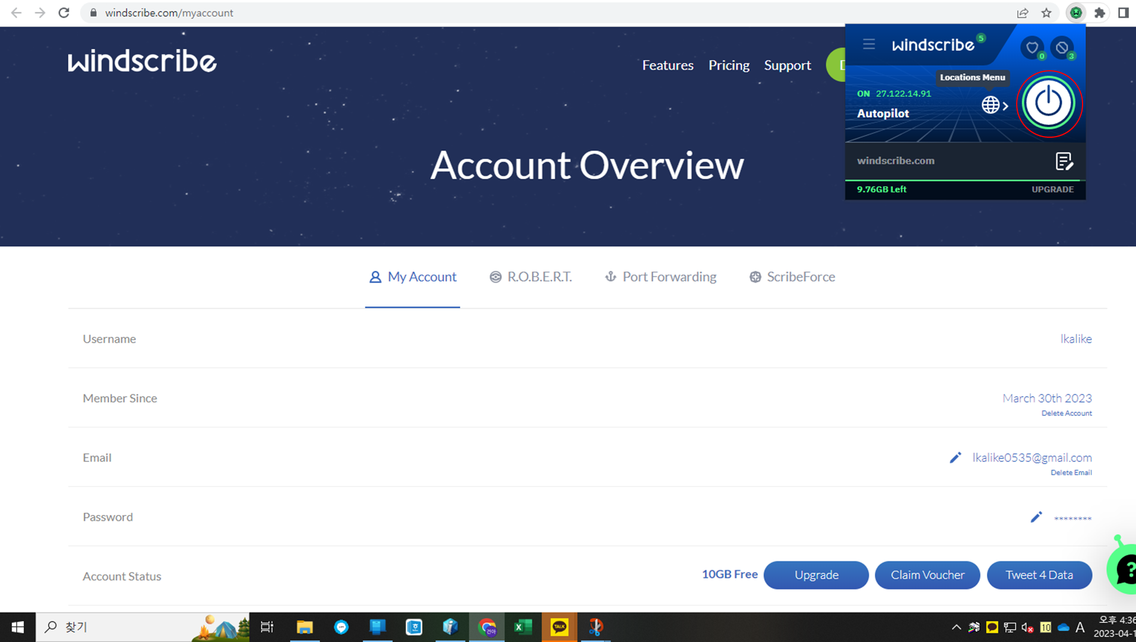This screenshot has width=1136, height=642.
Task: Open the heart favorites icon in extension
Action: coord(1032,47)
